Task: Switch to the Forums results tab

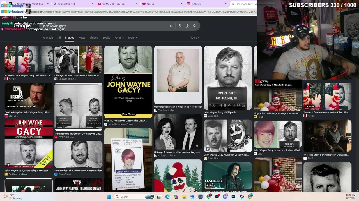Action: pyautogui.click(x=119, y=38)
